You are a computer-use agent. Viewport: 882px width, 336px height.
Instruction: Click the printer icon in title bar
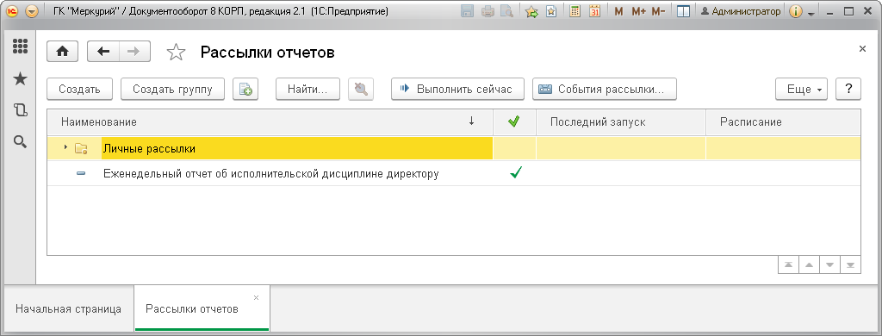click(x=488, y=11)
